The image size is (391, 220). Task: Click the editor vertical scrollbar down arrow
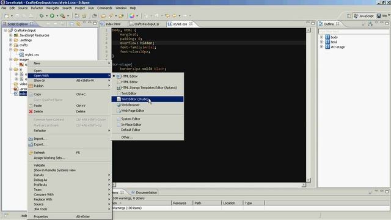309,180
